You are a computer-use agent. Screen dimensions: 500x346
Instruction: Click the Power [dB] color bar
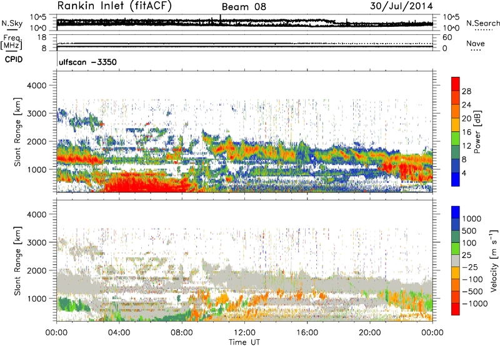(x=456, y=132)
